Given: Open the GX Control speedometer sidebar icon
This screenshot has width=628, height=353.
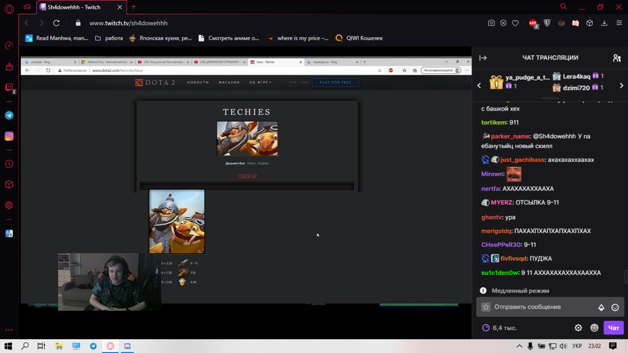Looking at the screenshot, I should [9, 46].
